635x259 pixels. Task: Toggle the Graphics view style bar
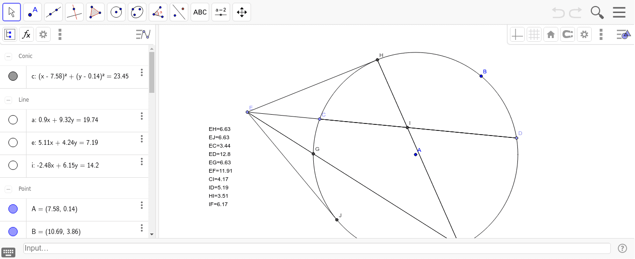point(623,34)
